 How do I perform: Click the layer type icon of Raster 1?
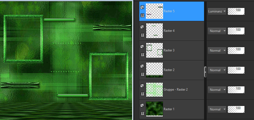point(142,105)
